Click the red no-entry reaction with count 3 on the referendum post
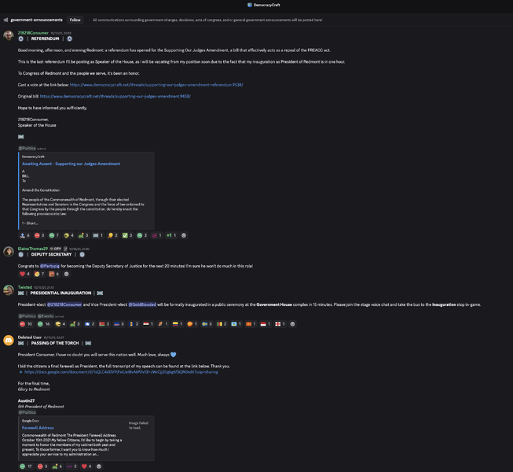Viewport: 513px width, 472px height. coord(39,235)
